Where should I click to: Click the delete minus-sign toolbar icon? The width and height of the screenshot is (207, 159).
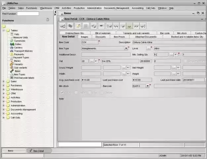102,26
